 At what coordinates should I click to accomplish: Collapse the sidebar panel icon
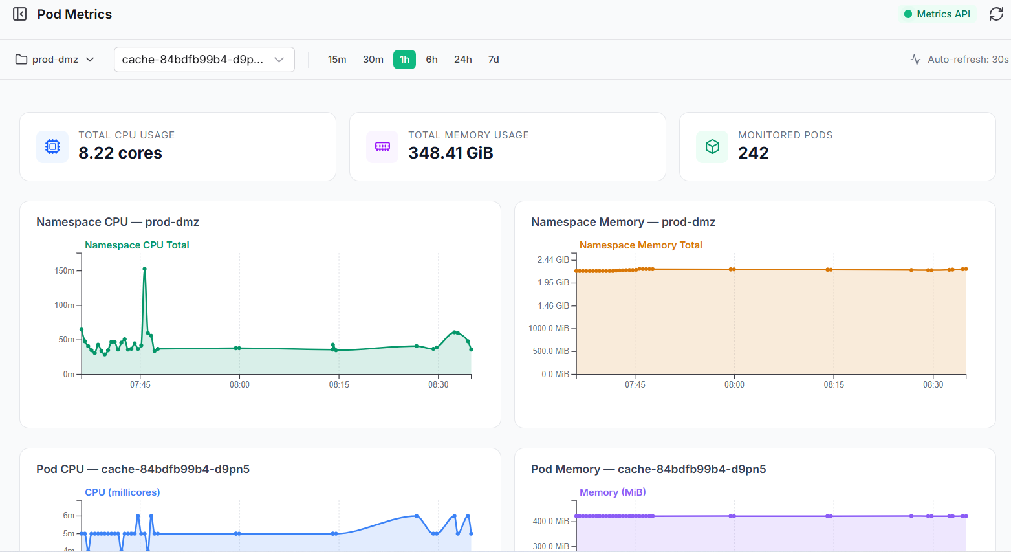(x=20, y=14)
